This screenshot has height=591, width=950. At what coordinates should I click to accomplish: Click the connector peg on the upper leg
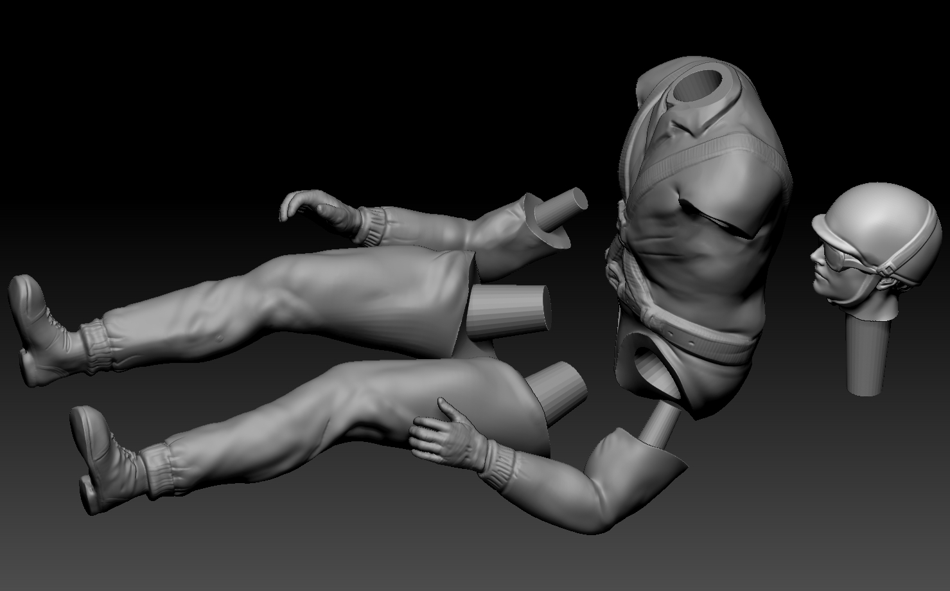click(x=511, y=311)
